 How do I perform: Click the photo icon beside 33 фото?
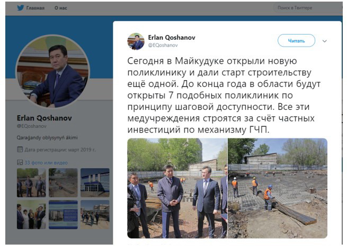point(20,162)
